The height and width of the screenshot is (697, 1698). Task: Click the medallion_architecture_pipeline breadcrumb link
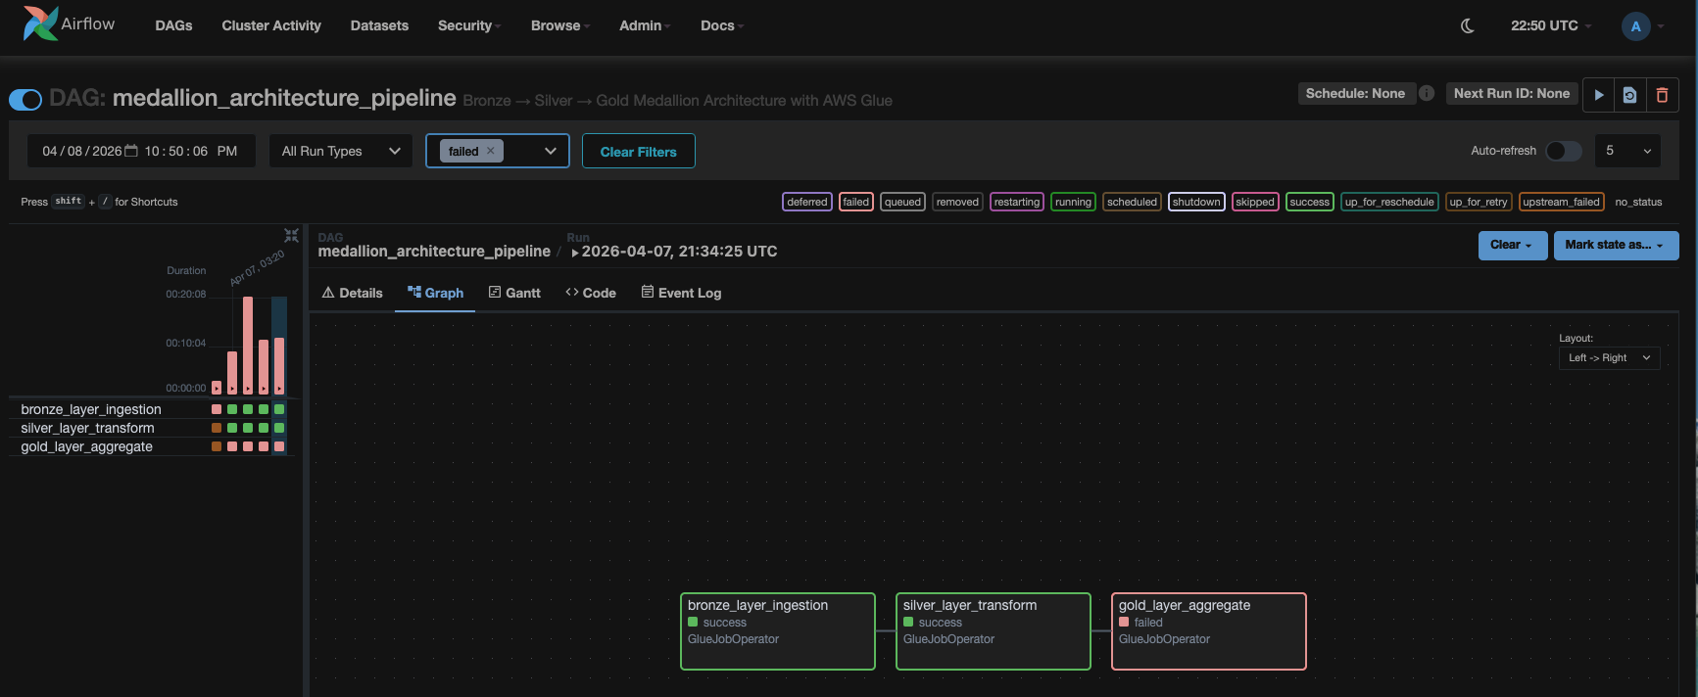434,252
